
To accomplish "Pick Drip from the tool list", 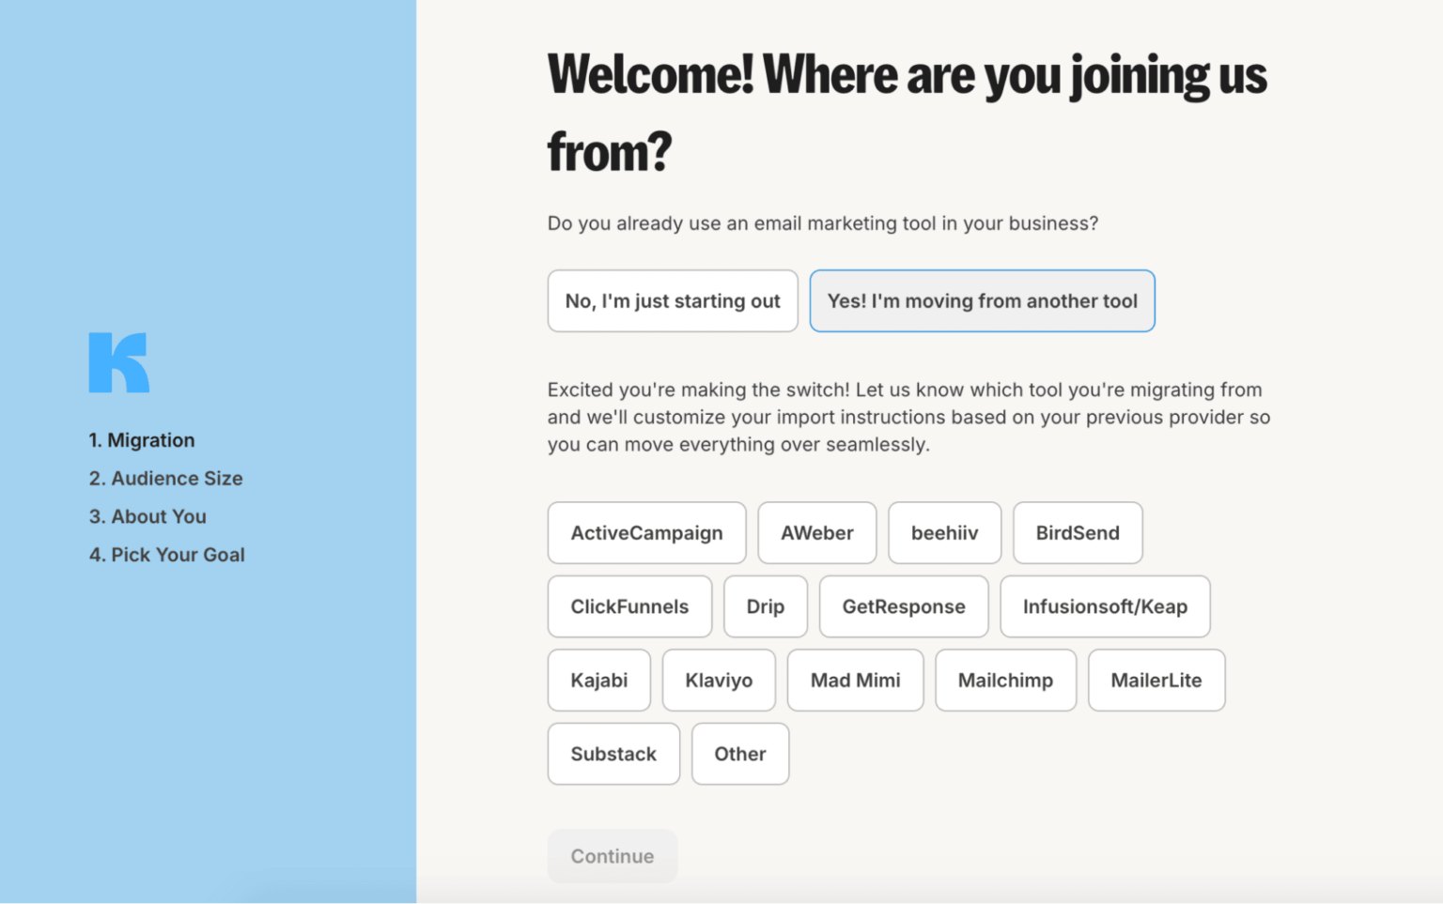I will point(765,606).
